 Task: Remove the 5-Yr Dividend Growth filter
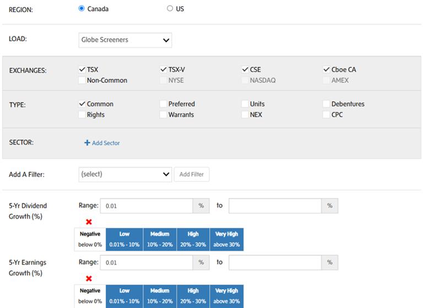tap(89, 222)
